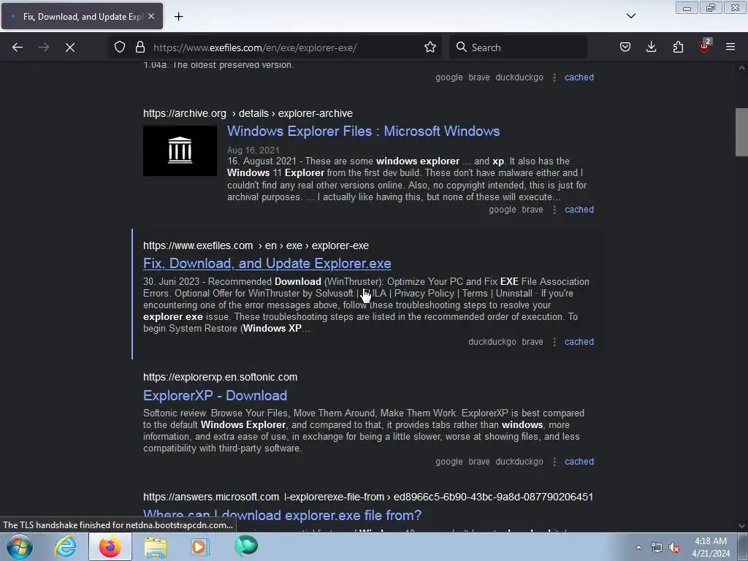Viewport: 748px width, 561px height.
Task: Open Where can I download explorer.exe result
Action: click(283, 515)
